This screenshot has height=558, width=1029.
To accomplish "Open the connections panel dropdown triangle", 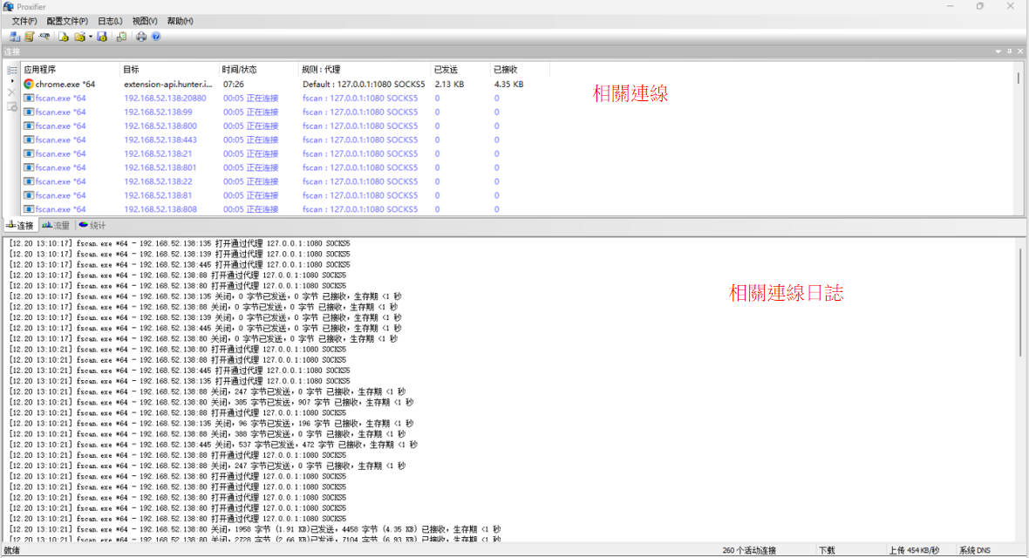I will tap(998, 51).
